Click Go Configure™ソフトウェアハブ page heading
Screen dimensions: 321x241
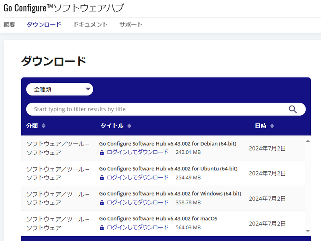(x=64, y=8)
